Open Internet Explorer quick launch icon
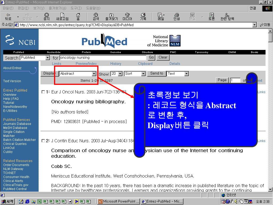273x205 pixels. click(27, 202)
